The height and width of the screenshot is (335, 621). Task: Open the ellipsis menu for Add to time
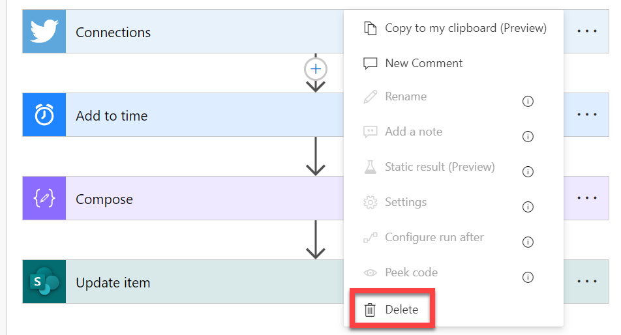click(x=587, y=115)
